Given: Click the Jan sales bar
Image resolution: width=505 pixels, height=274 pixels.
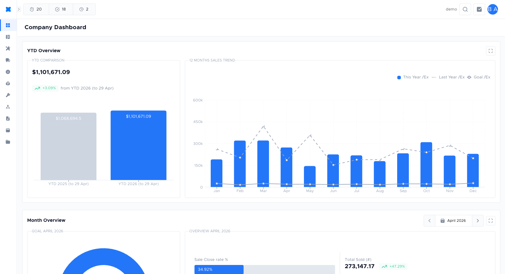Looking at the screenshot, I should point(217,173).
